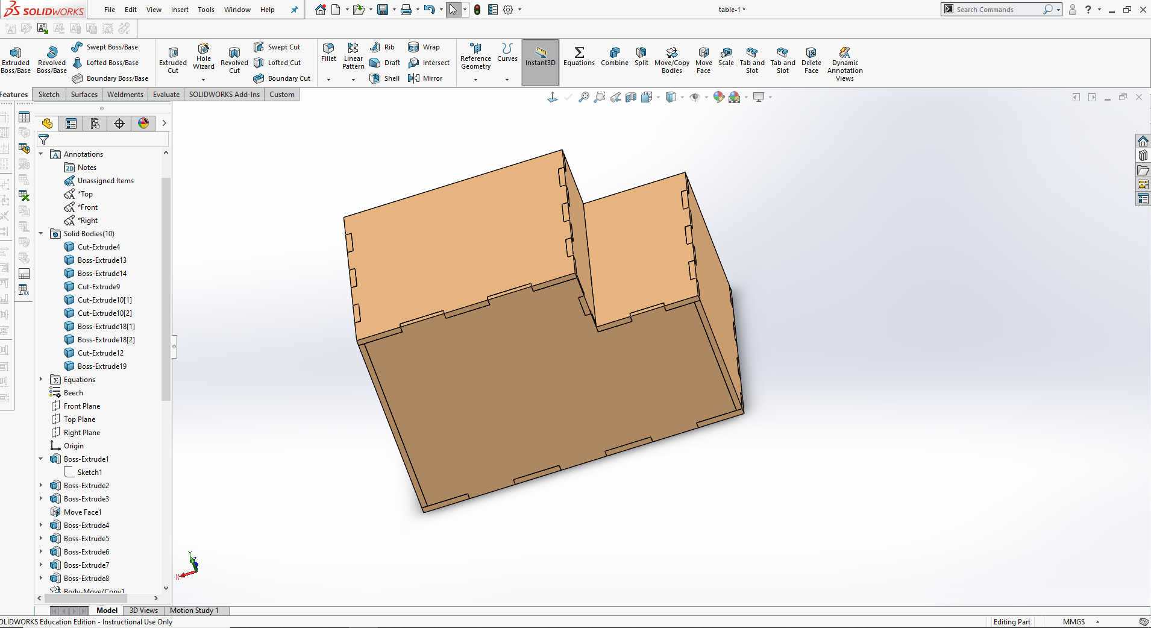
Task: Open the Weldments tab
Action: point(125,95)
